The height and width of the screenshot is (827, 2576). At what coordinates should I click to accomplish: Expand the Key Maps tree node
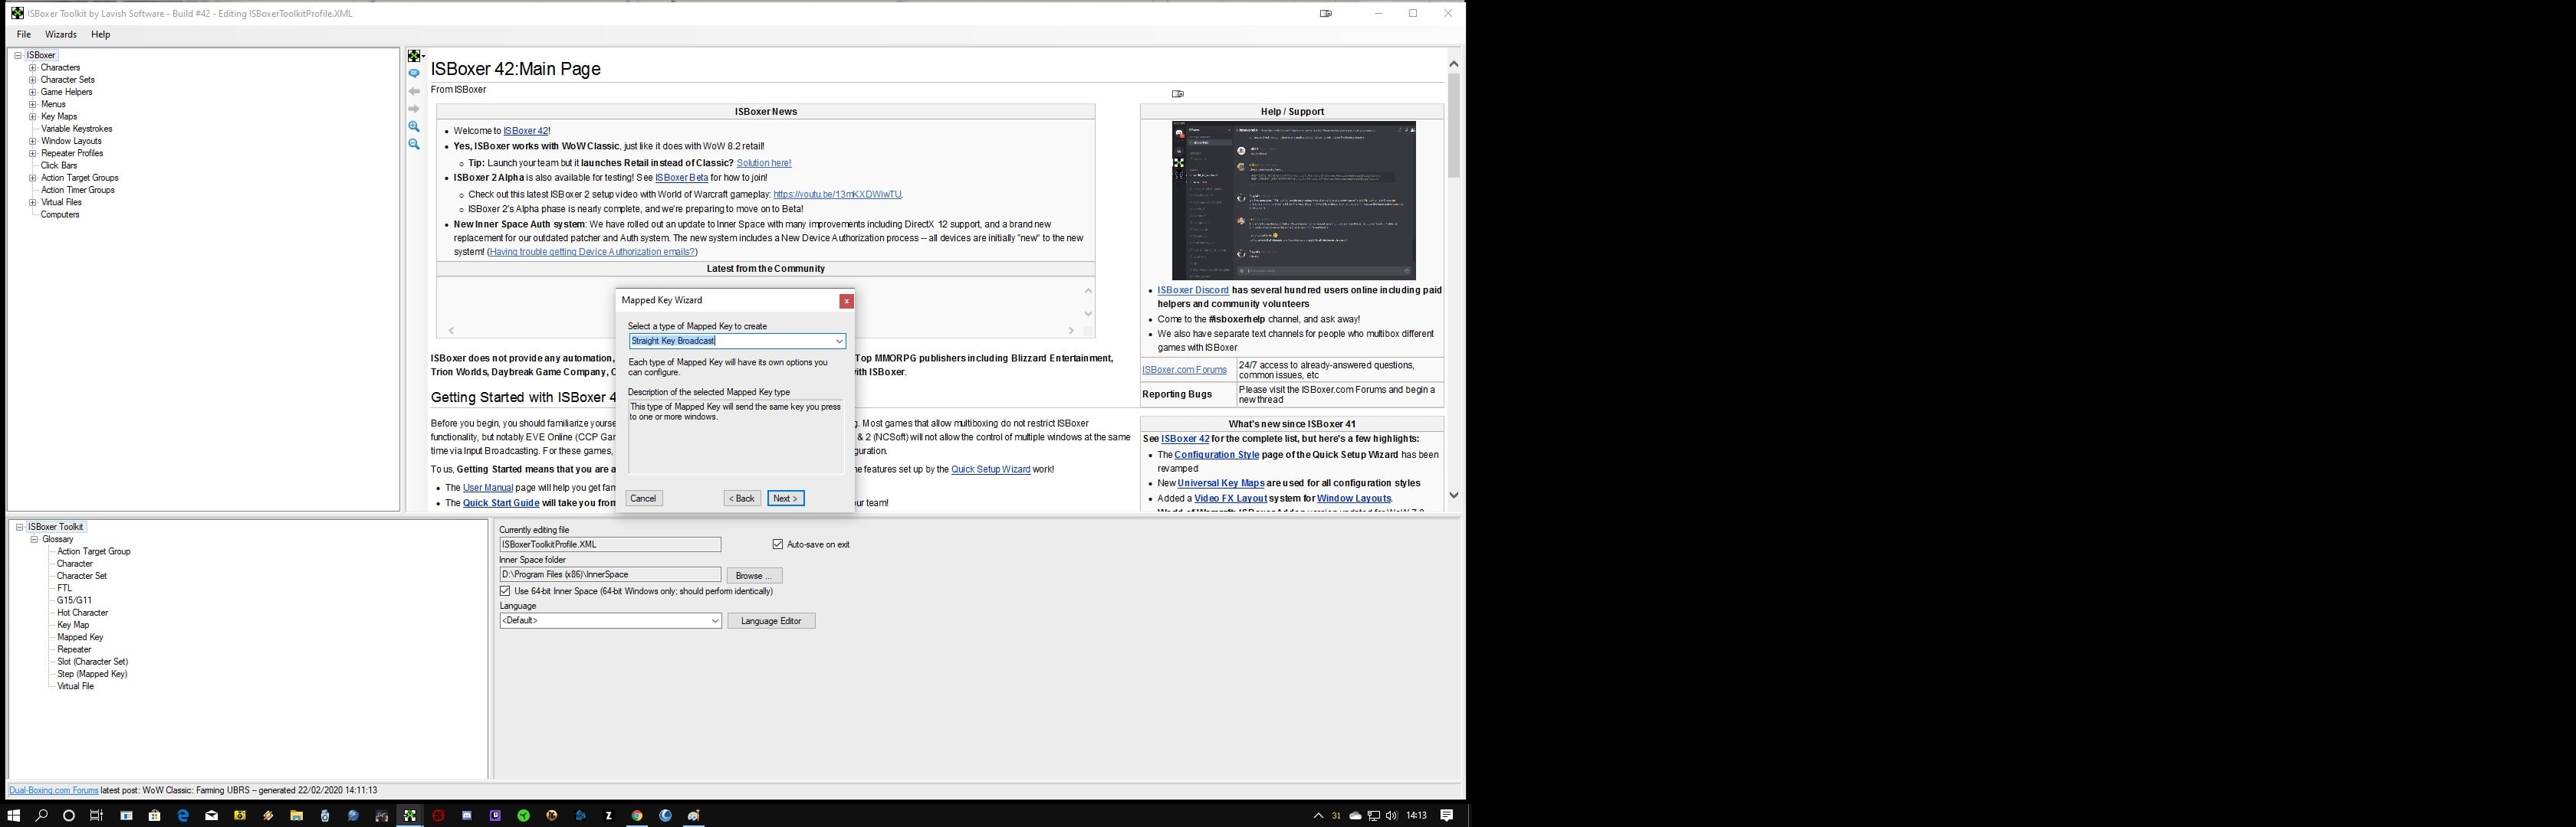(x=32, y=117)
